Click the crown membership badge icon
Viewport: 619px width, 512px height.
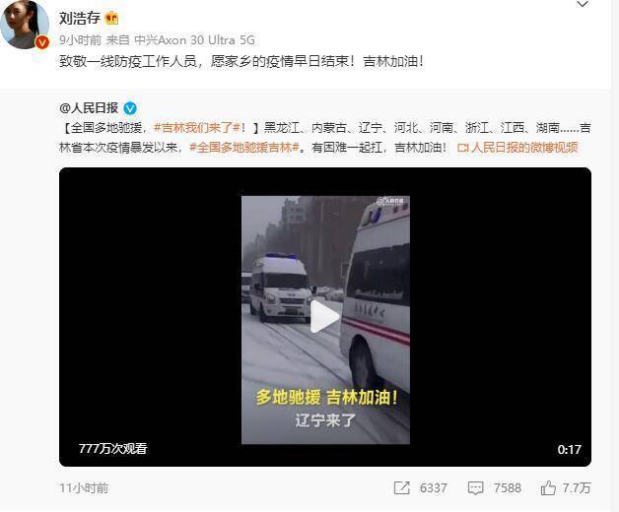[111, 18]
